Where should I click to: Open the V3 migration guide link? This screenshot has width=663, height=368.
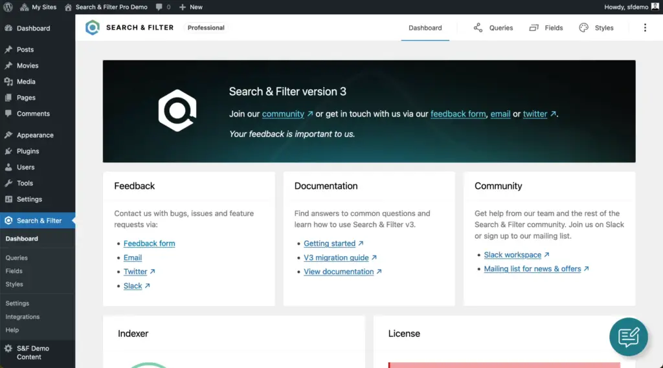coord(336,257)
